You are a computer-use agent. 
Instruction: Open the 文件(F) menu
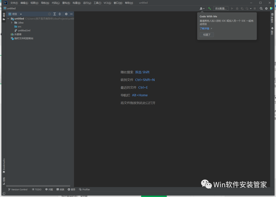[14, 3]
